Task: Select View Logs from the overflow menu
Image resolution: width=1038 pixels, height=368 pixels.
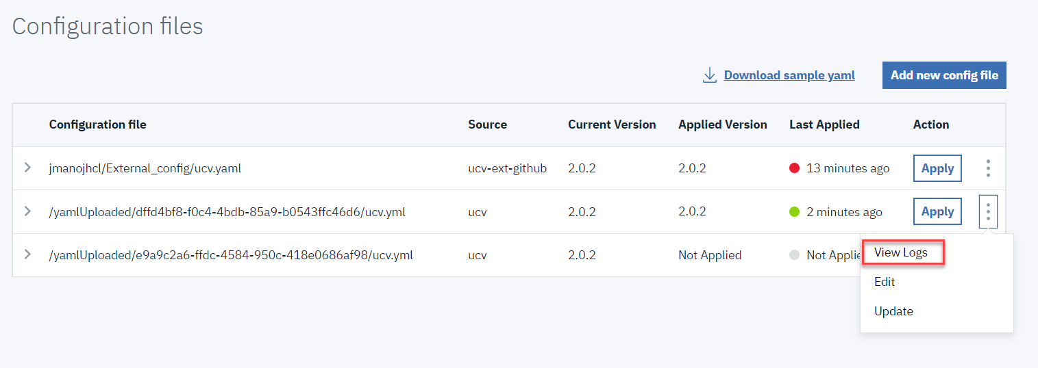Action: (x=901, y=252)
